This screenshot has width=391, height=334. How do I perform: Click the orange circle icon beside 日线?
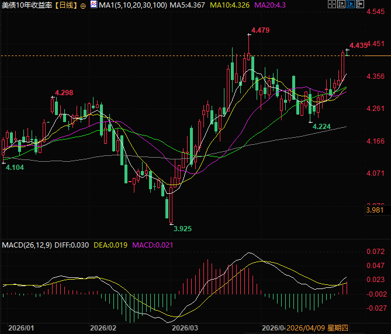82,5
